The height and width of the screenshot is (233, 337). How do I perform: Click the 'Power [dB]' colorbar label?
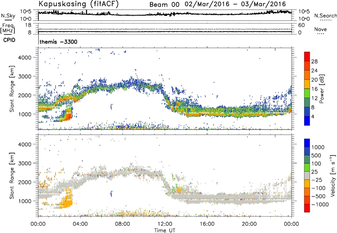click(321, 89)
